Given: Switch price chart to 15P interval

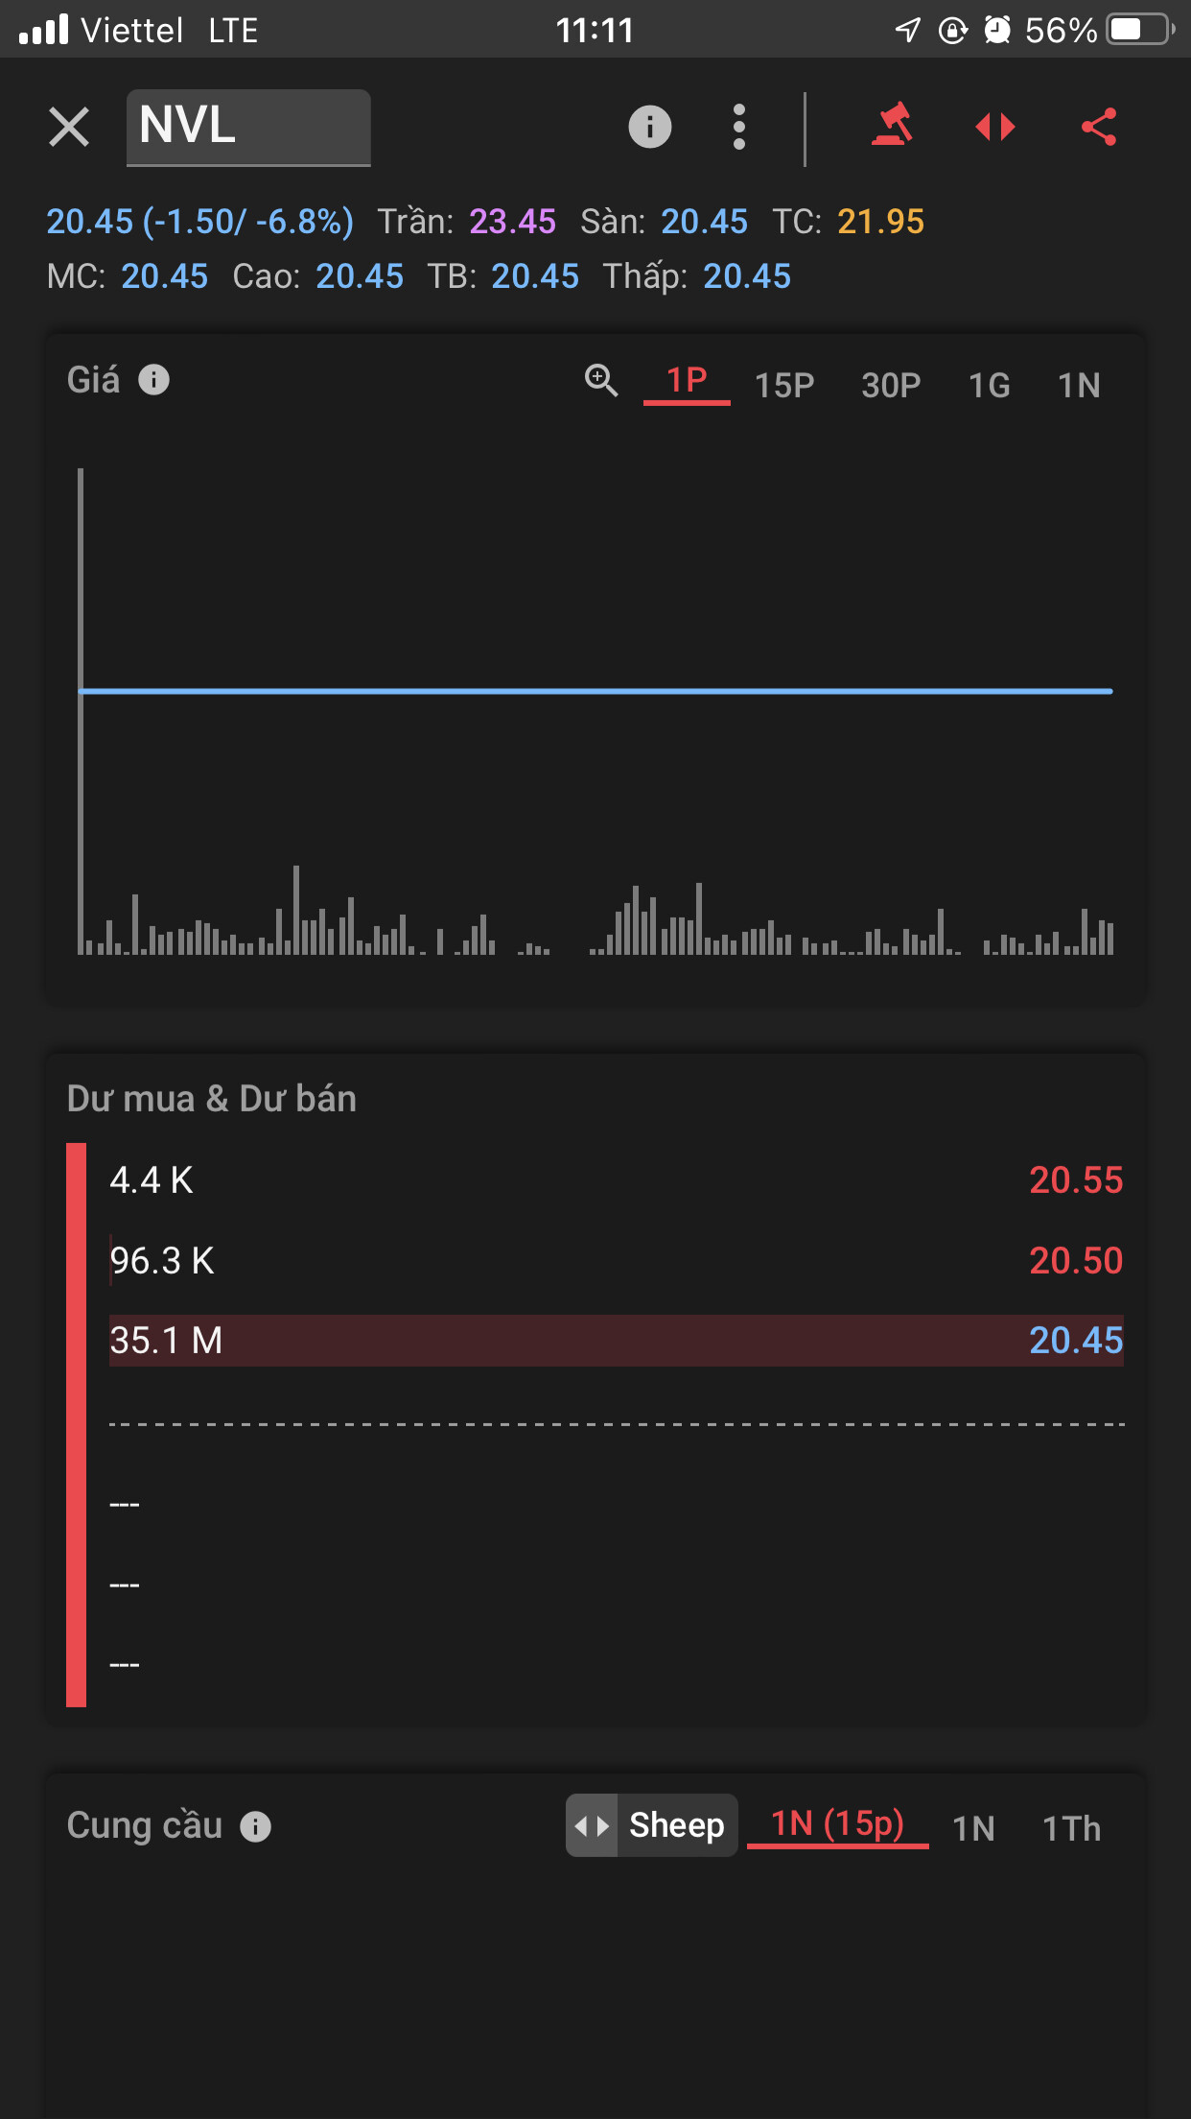Looking at the screenshot, I should 784,385.
